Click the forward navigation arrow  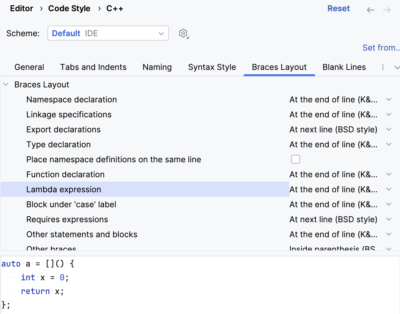click(387, 10)
